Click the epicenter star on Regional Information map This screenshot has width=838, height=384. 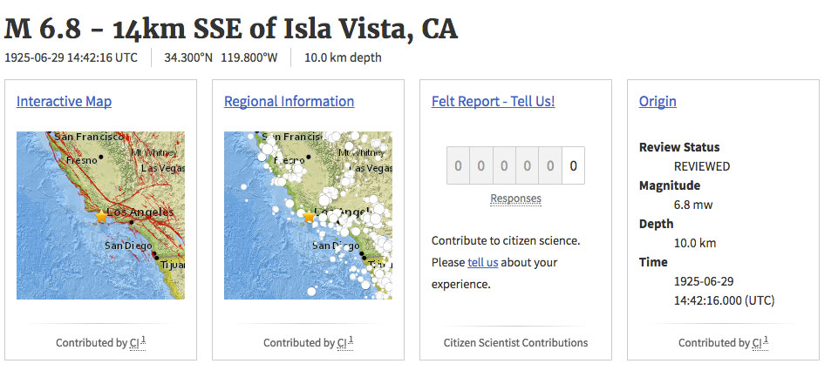click(x=309, y=216)
